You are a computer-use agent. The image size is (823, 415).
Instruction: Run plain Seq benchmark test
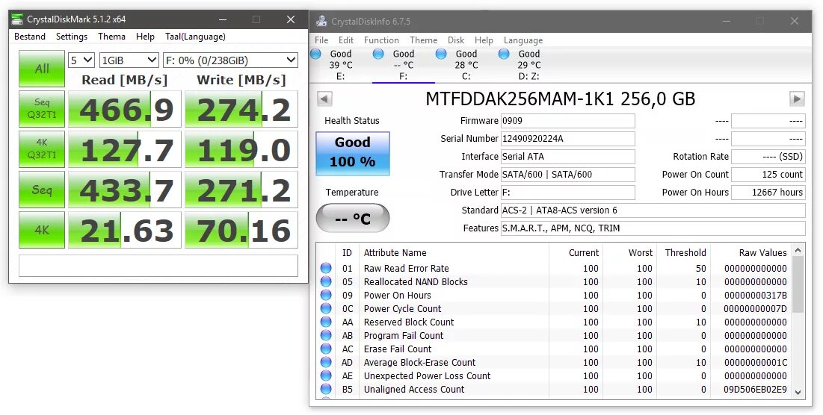click(x=42, y=190)
